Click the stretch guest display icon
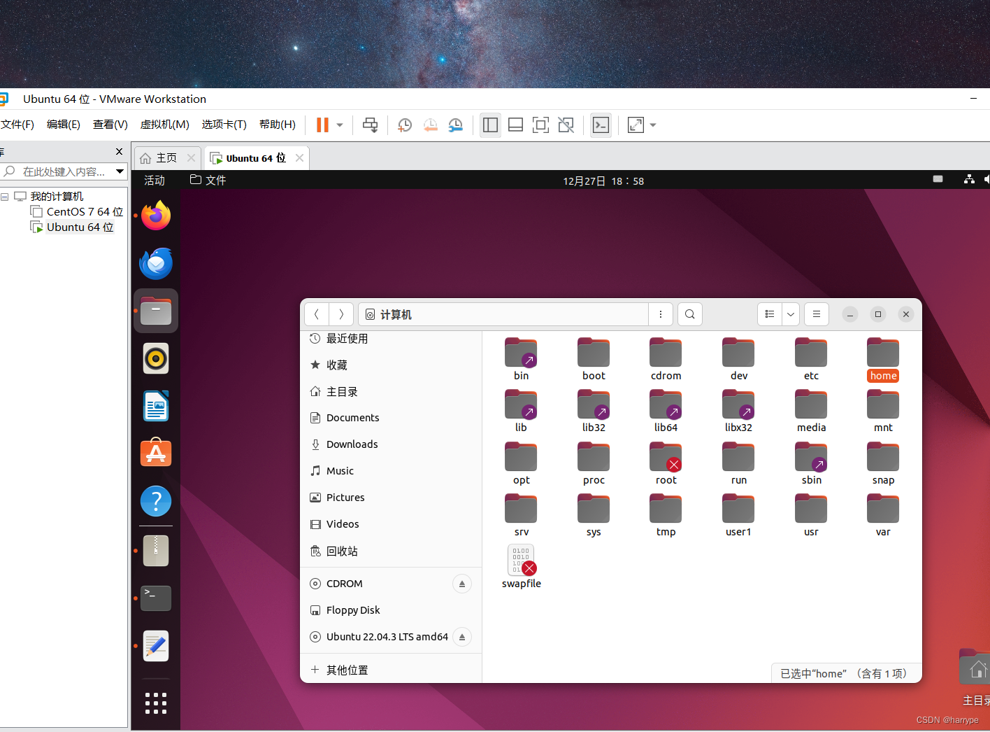Screen dimensions: 990x732 636,125
